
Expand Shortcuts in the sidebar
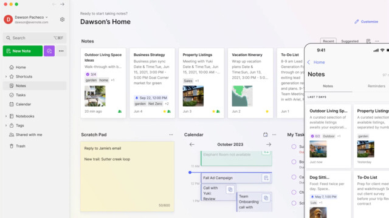point(6,77)
